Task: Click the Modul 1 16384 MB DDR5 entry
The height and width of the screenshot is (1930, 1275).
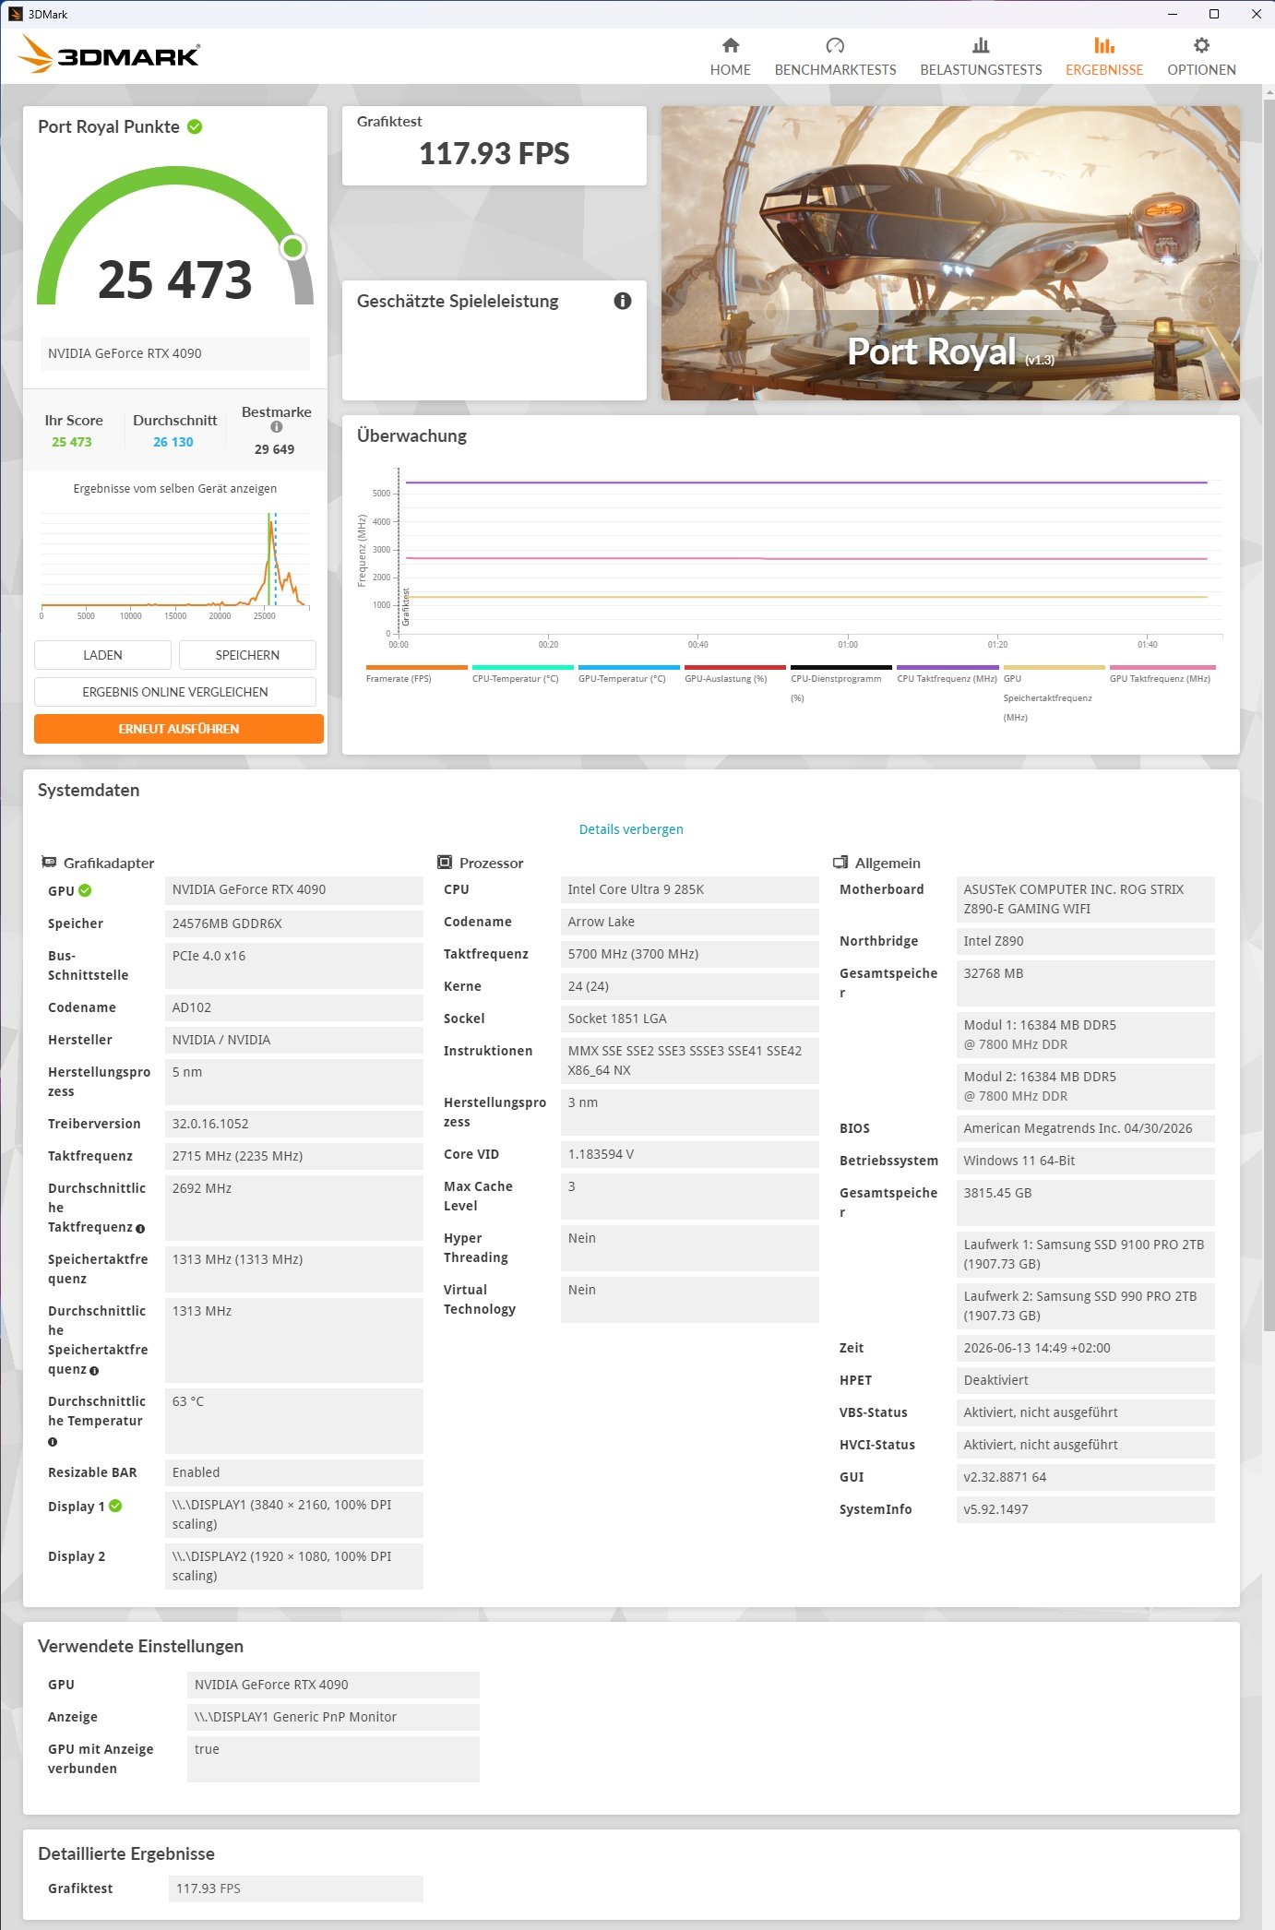Action: pyautogui.click(x=1085, y=1034)
